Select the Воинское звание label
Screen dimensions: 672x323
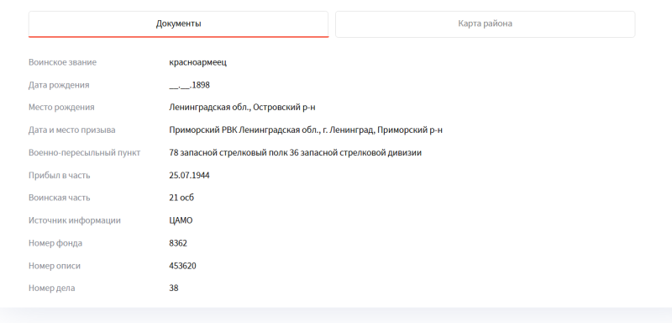(62, 62)
